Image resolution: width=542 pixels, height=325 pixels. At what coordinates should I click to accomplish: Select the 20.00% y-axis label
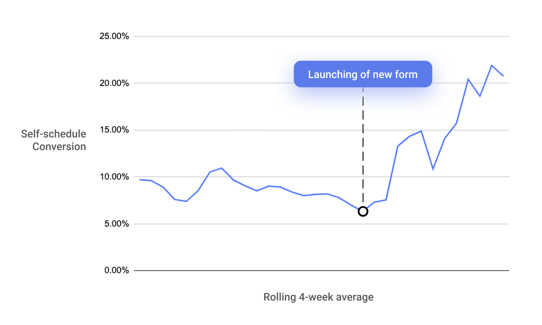point(114,83)
